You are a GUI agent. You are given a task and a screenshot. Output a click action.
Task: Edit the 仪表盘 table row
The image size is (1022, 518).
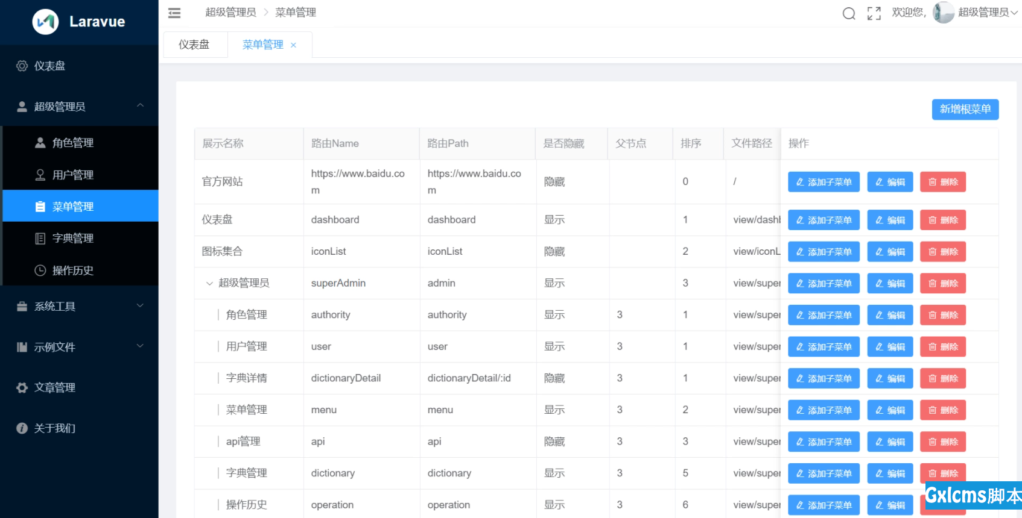pos(890,220)
